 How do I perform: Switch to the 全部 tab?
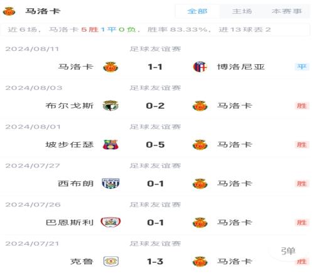197,11
